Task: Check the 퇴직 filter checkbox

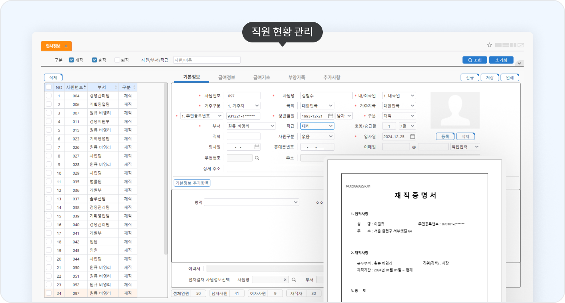Action: [117, 60]
